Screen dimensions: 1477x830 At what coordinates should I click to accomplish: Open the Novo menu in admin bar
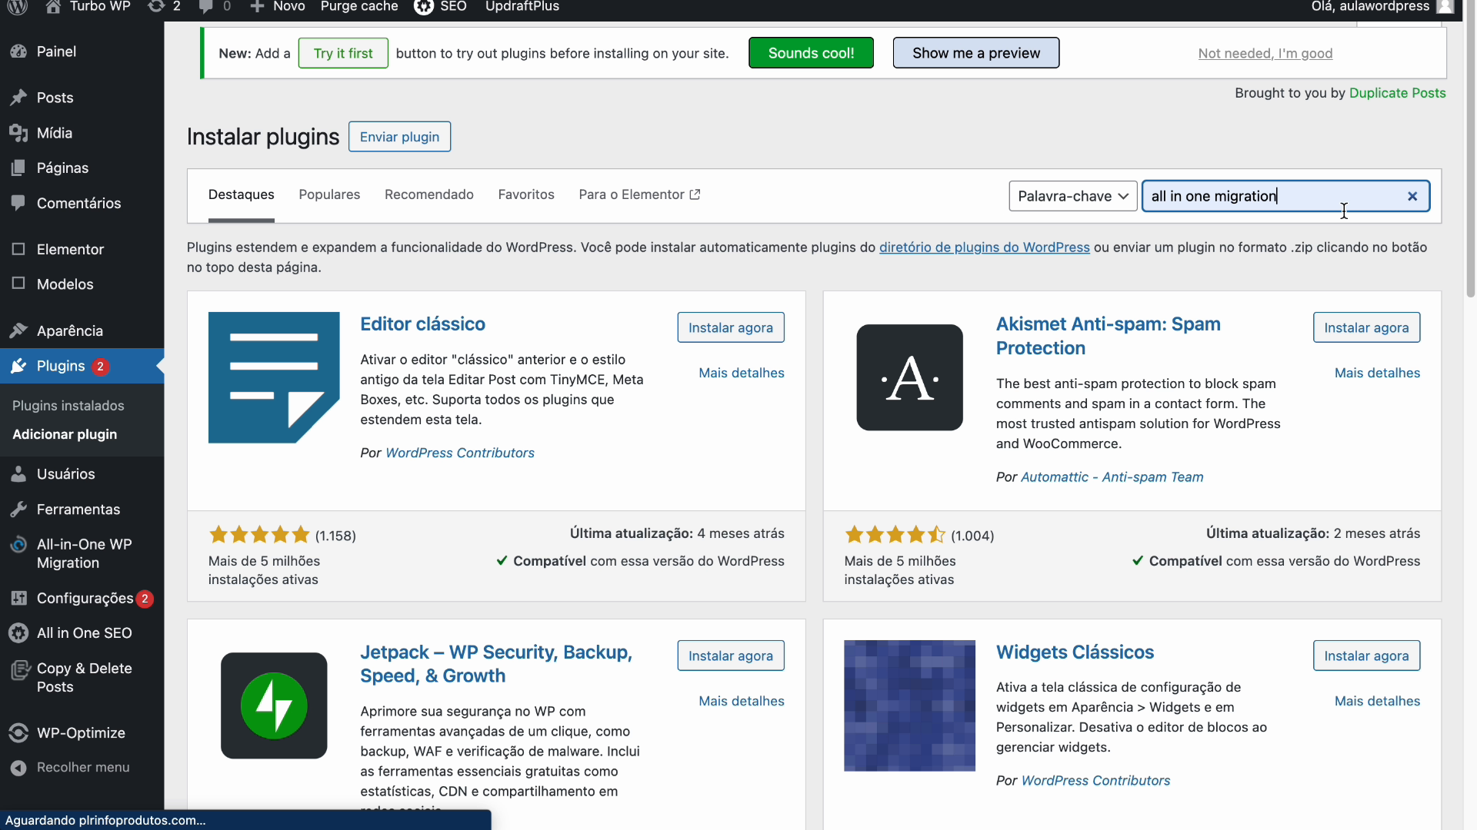278,7
